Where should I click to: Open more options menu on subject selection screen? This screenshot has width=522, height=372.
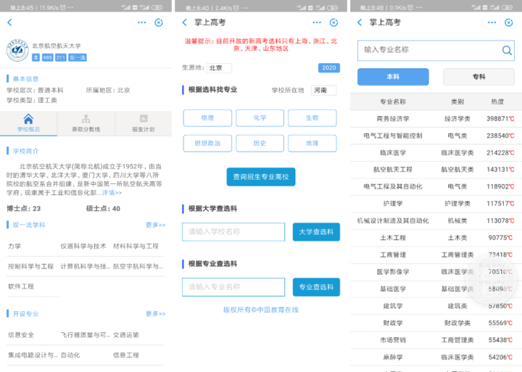point(317,22)
